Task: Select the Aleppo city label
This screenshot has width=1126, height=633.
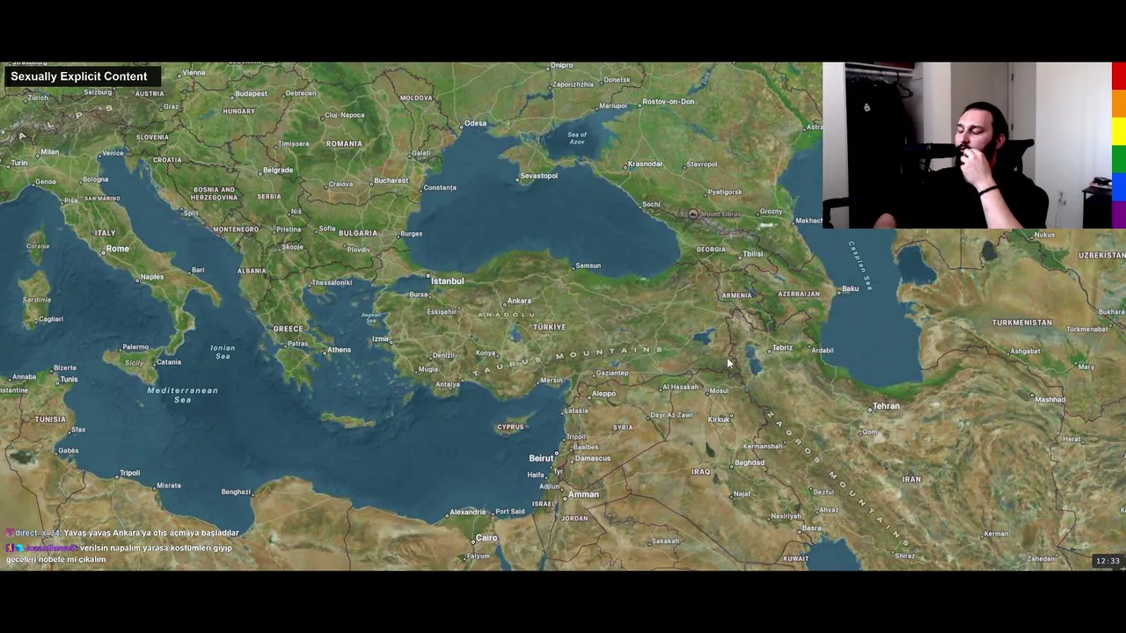Action: click(x=603, y=394)
